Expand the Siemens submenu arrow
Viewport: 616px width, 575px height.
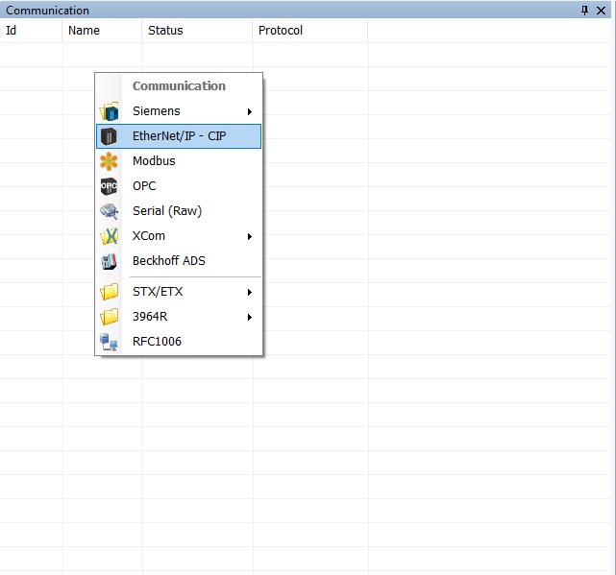click(x=250, y=112)
